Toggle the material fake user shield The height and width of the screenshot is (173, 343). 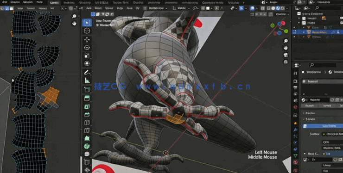[x=332, y=100]
